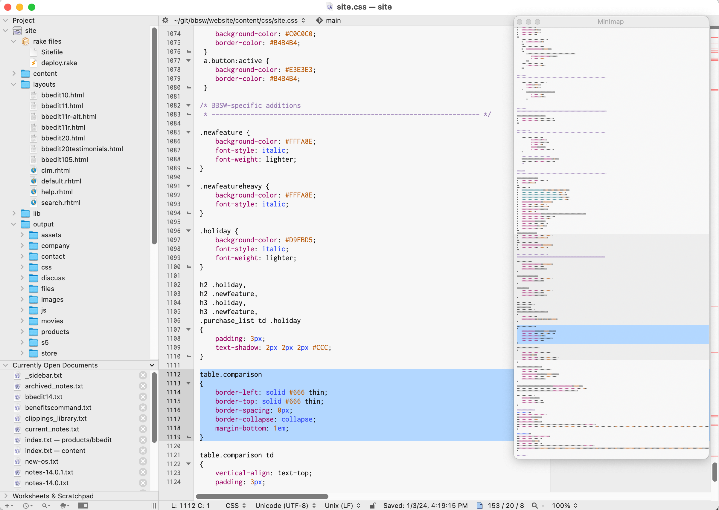The image size is (719, 510).
Task: Open the Currently Open Documents menu
Action: pyautogui.click(x=152, y=365)
